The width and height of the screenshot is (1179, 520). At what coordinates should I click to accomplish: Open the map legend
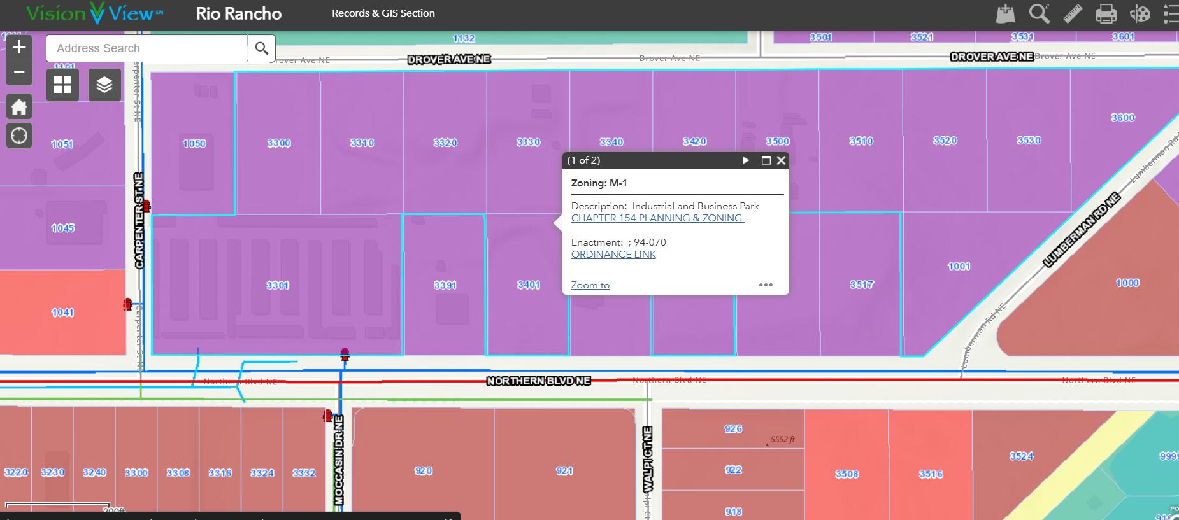[1171, 13]
